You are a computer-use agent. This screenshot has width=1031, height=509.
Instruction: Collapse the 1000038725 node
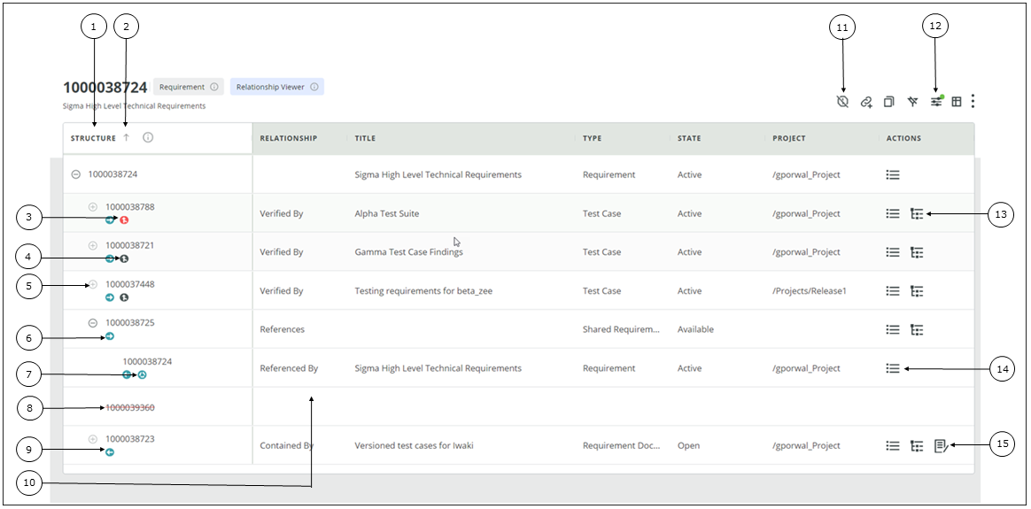click(x=93, y=323)
